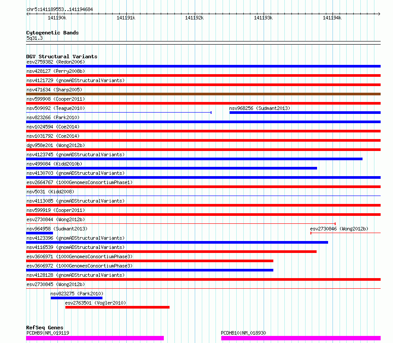Screen dimensions: 393x343
Task: Open the nsv823266 (Park2010) variant
Action: 53,117
